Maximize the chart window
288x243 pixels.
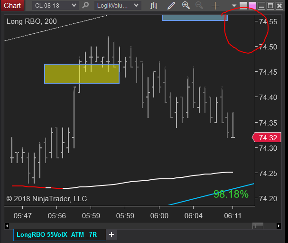(x=270, y=6)
